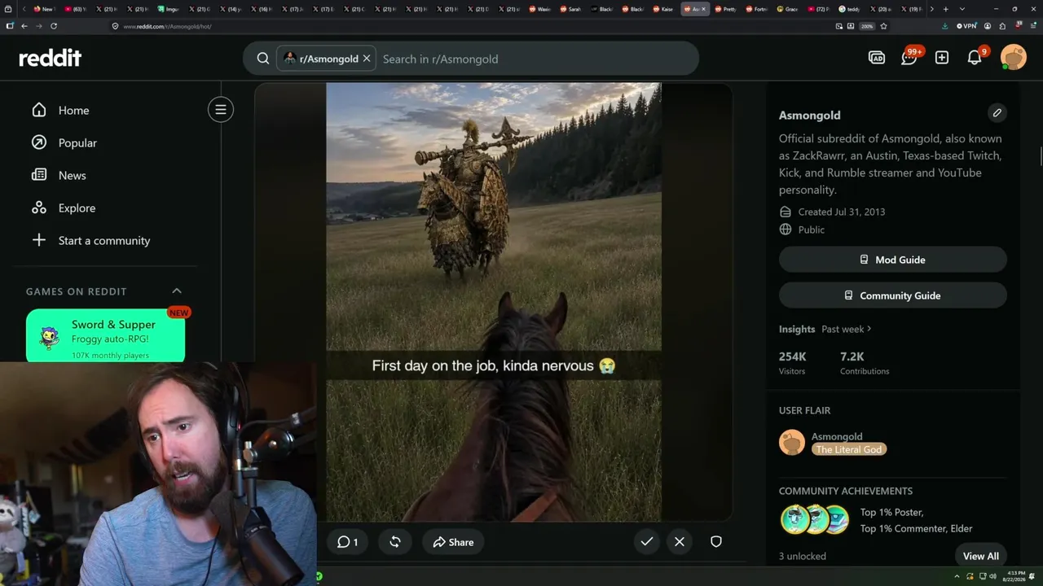
Task: Open the notifications bell
Action: [x=975, y=58]
